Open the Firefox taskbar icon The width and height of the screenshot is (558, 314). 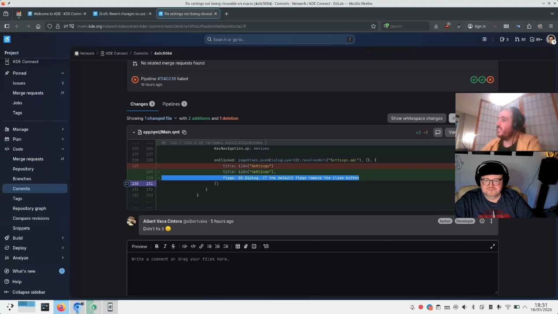[61, 307]
